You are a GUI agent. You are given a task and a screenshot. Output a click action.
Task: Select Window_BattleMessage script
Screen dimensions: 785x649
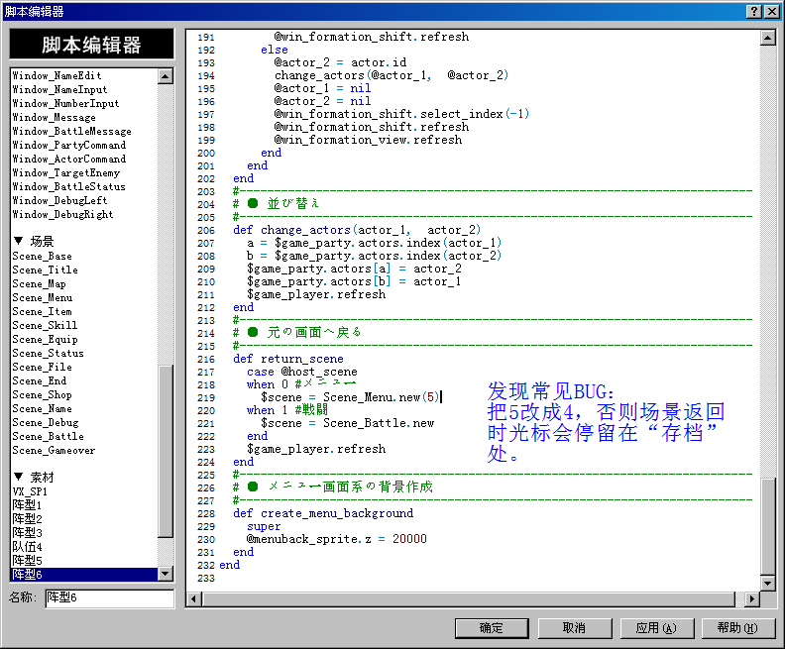[x=71, y=131]
